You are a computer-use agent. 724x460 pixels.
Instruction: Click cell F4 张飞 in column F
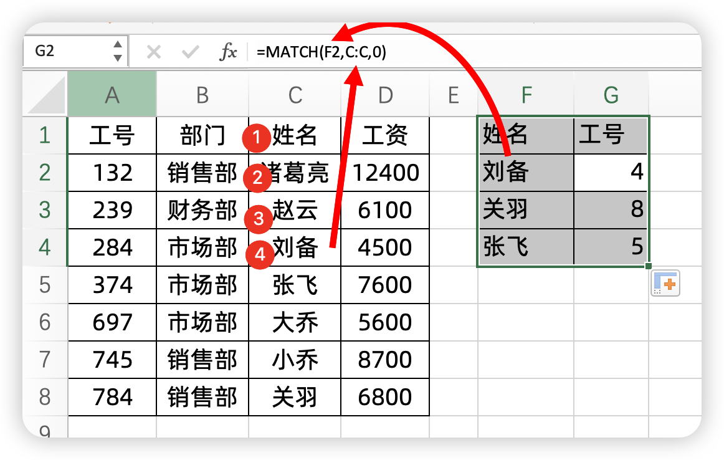click(x=526, y=247)
